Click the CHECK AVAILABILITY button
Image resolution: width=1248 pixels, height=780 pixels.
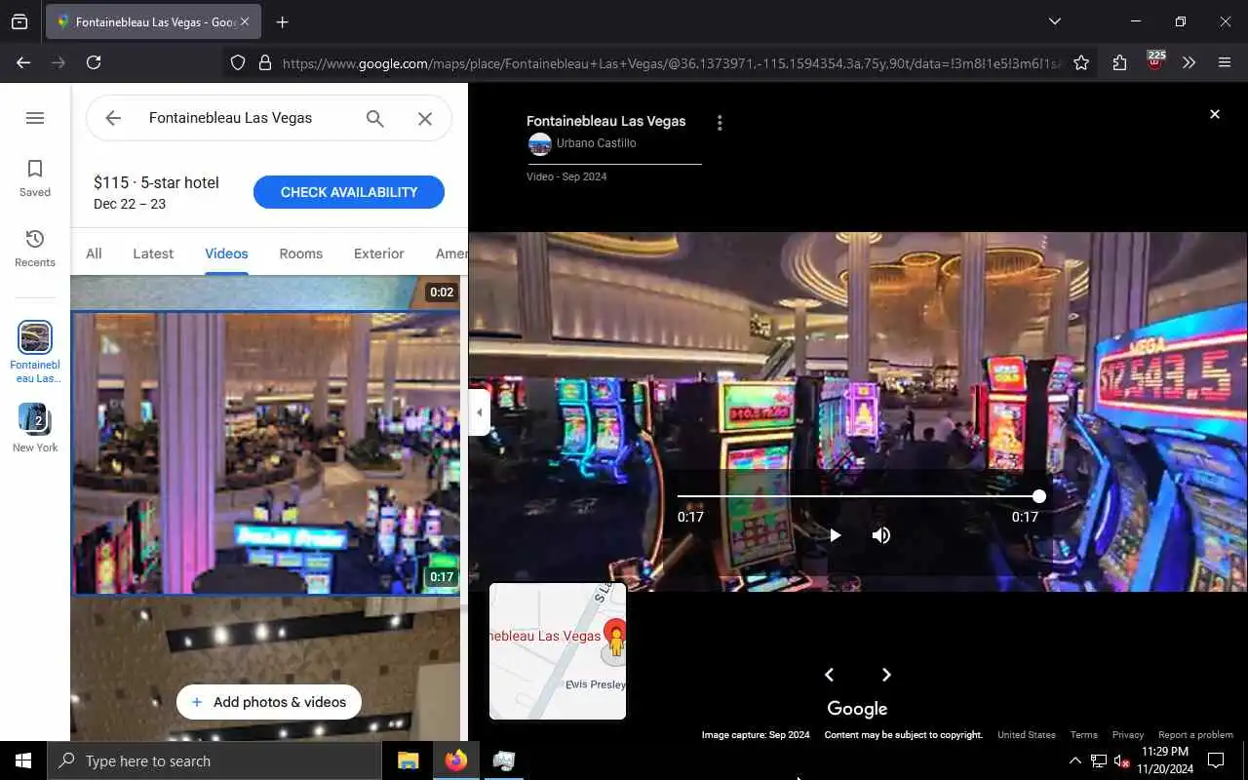pyautogui.click(x=349, y=192)
